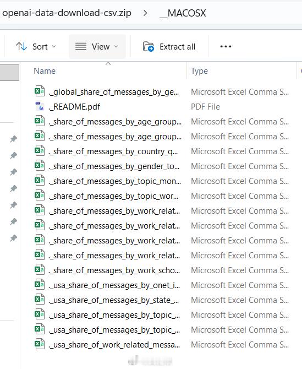
Task: Click the View list-lines icon
Action: [81, 47]
